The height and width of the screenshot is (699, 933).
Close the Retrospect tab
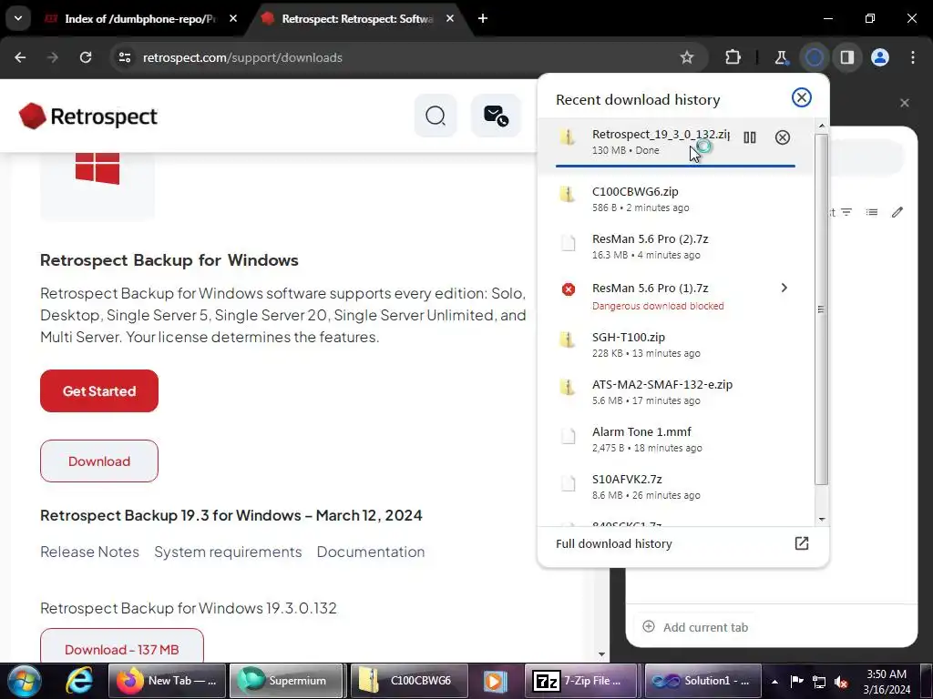point(450,19)
